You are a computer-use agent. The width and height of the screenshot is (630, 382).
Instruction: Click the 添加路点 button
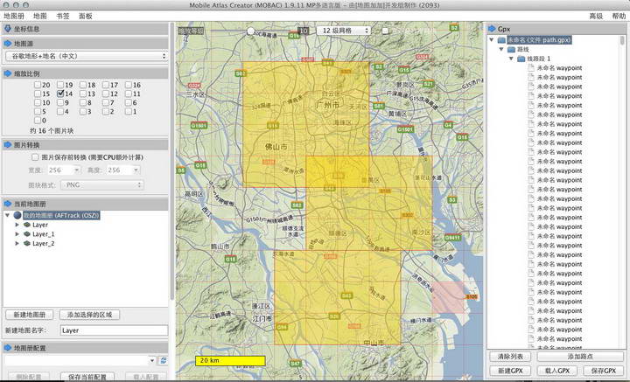point(580,357)
